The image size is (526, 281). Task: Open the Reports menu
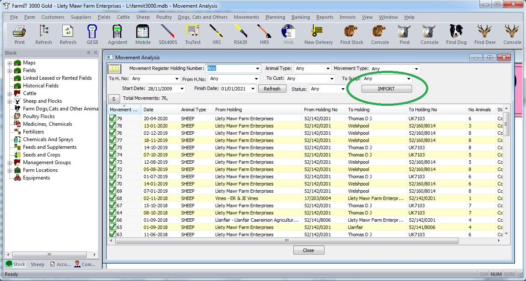pos(324,17)
